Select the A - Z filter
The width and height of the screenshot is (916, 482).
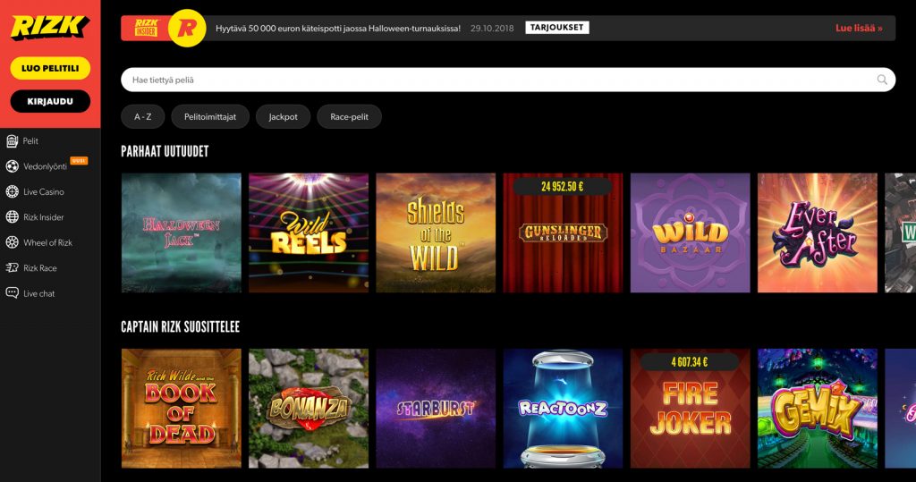(x=143, y=117)
